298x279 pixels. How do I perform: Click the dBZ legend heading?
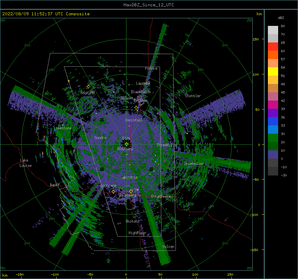(x=281, y=18)
